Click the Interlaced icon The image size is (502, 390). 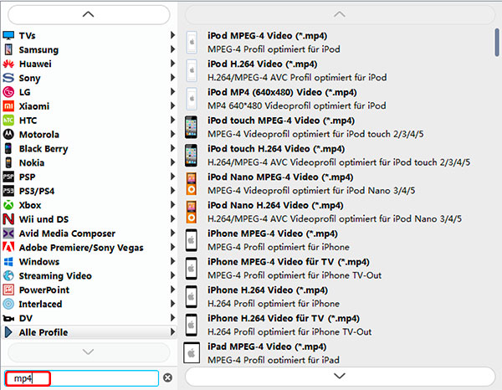8,304
